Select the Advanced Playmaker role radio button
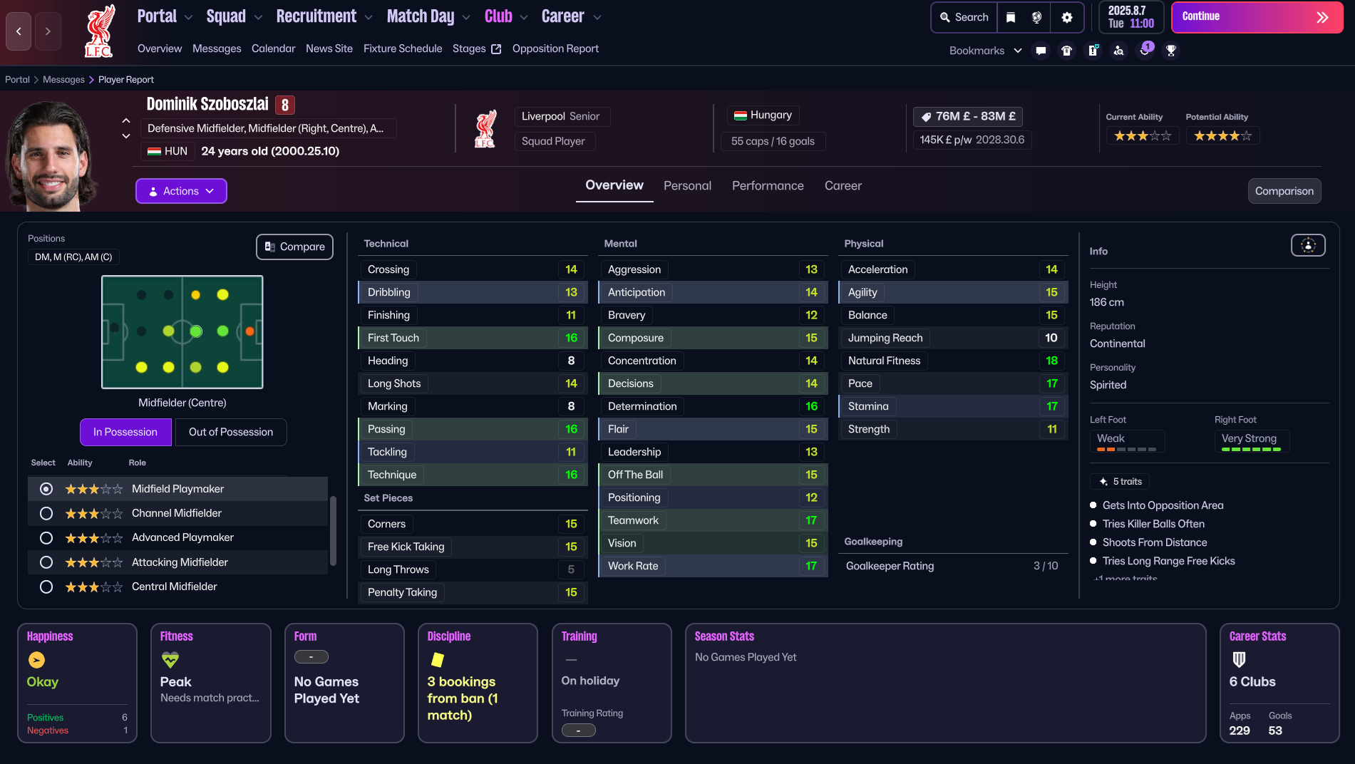The width and height of the screenshot is (1355, 764). 46,537
